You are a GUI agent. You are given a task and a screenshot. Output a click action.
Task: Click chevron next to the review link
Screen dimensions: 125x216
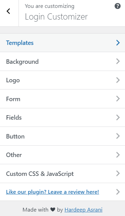[x=118, y=192]
